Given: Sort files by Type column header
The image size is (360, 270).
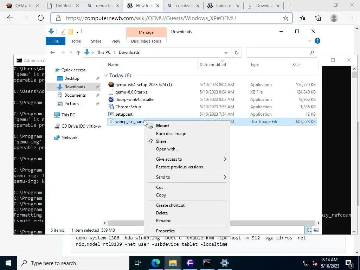Looking at the screenshot, I should [255, 65].
